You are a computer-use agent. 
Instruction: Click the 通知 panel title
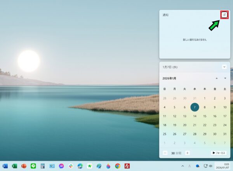[165, 15]
